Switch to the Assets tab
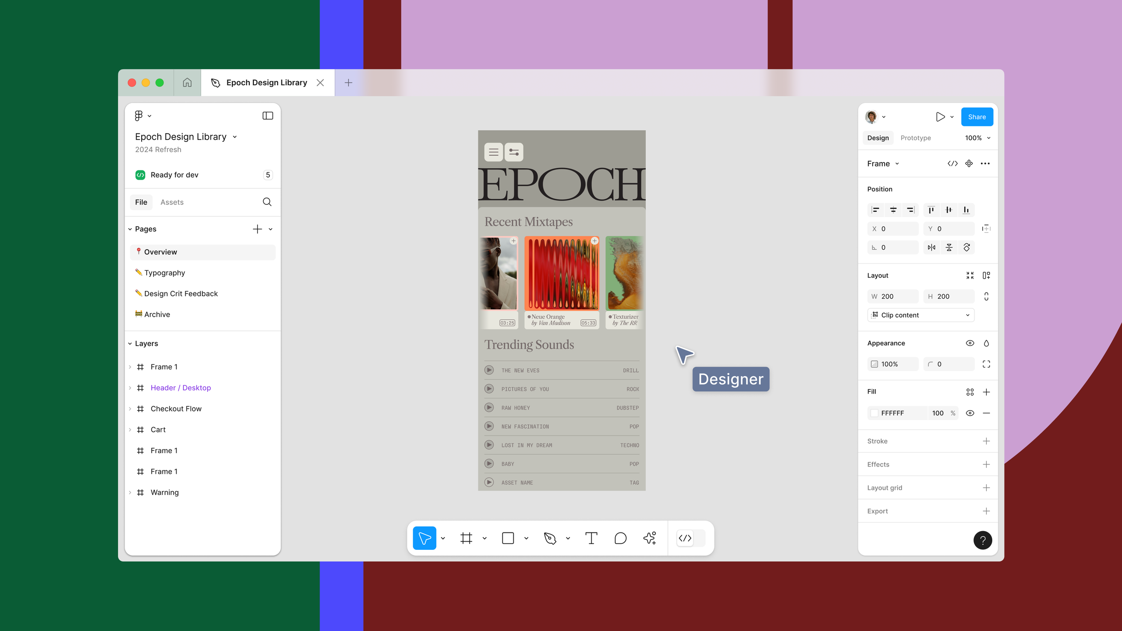The width and height of the screenshot is (1122, 631). click(x=172, y=202)
